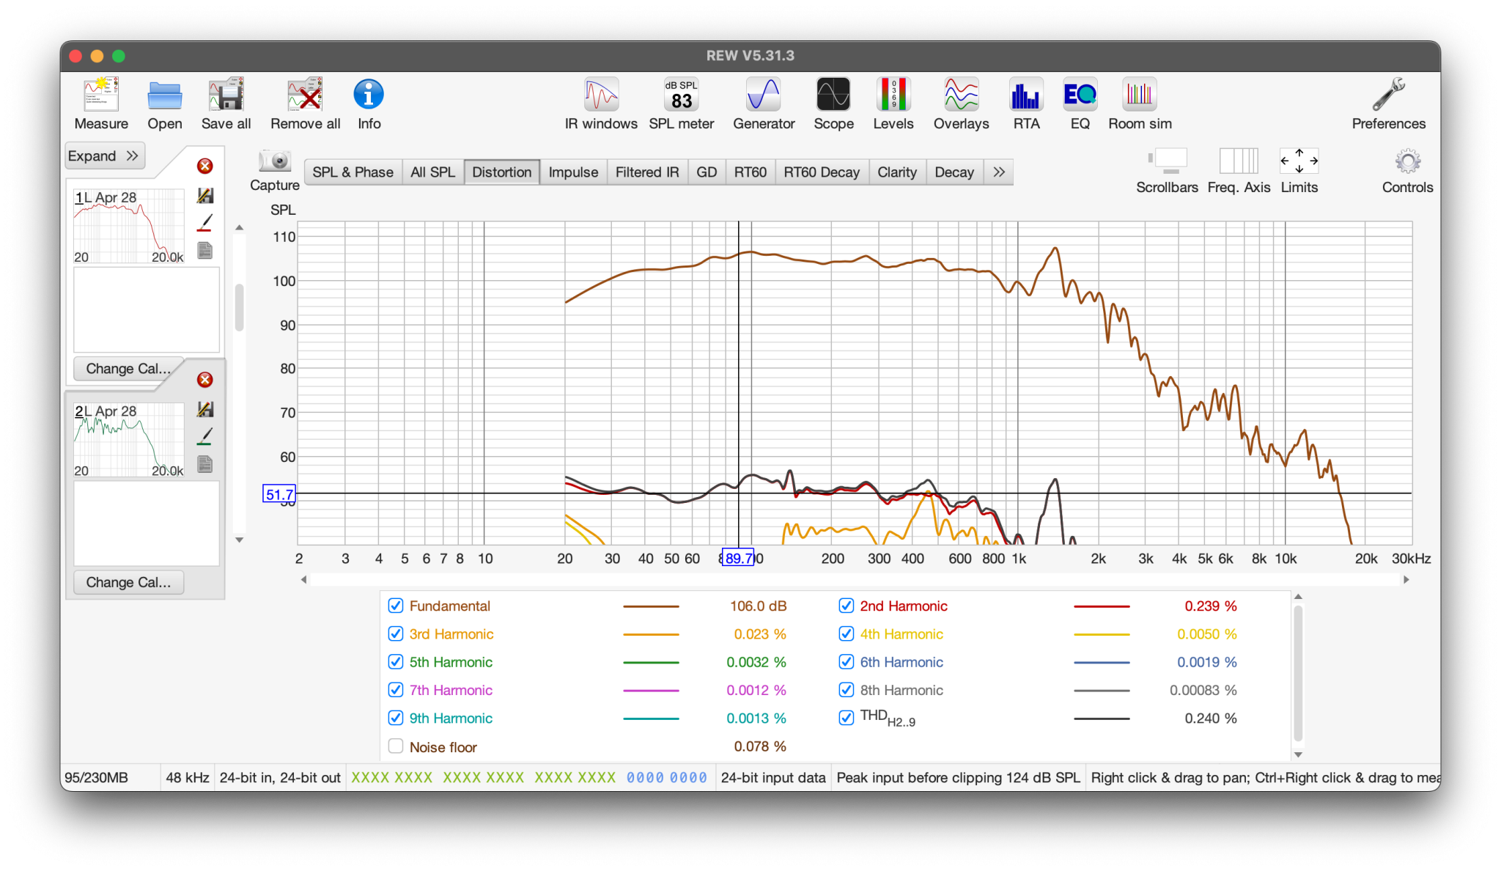Click graph horizontal scroll left arrow
The width and height of the screenshot is (1501, 871).
click(304, 580)
